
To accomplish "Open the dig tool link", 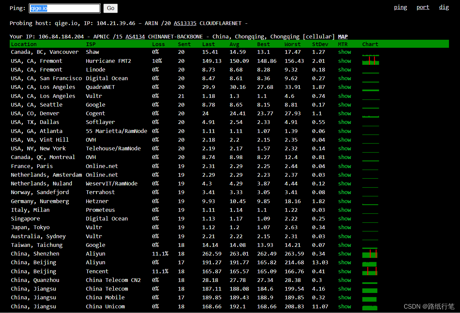I will [444, 7].
